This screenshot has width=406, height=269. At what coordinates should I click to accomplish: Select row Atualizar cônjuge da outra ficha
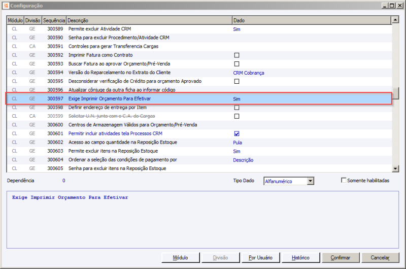point(199,90)
